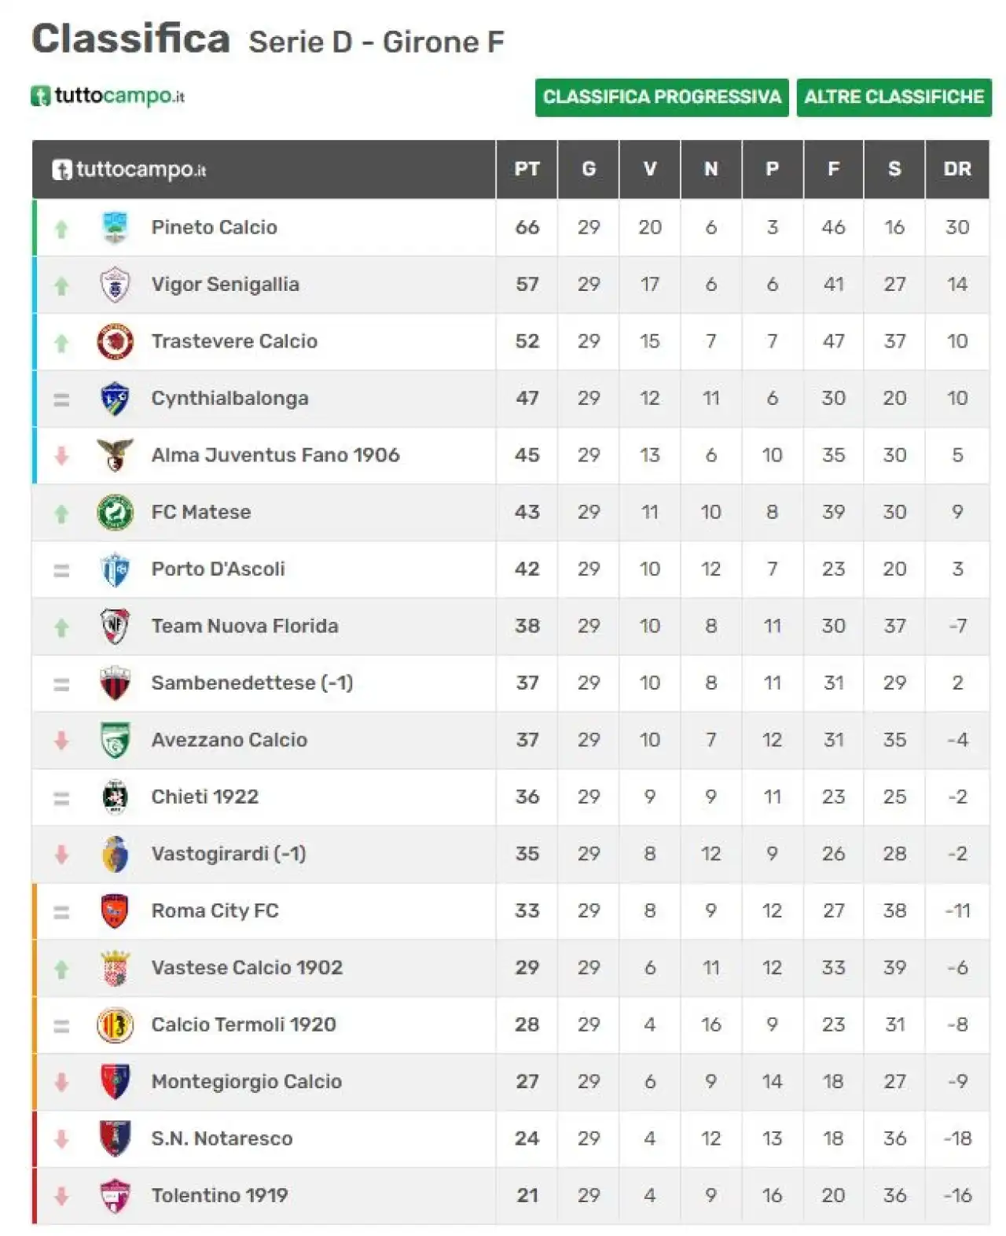Open the Roma City FC team link
The width and height of the screenshot is (1006, 1236).
pyautogui.click(x=215, y=911)
